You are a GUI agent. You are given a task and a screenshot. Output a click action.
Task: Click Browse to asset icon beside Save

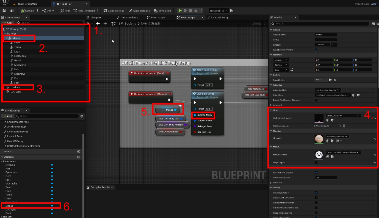tap(12, 11)
